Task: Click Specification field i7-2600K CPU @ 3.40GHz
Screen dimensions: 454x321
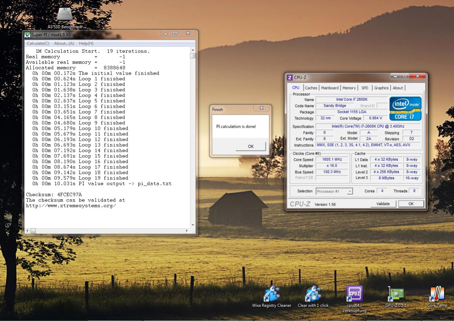Action: tap(368, 126)
